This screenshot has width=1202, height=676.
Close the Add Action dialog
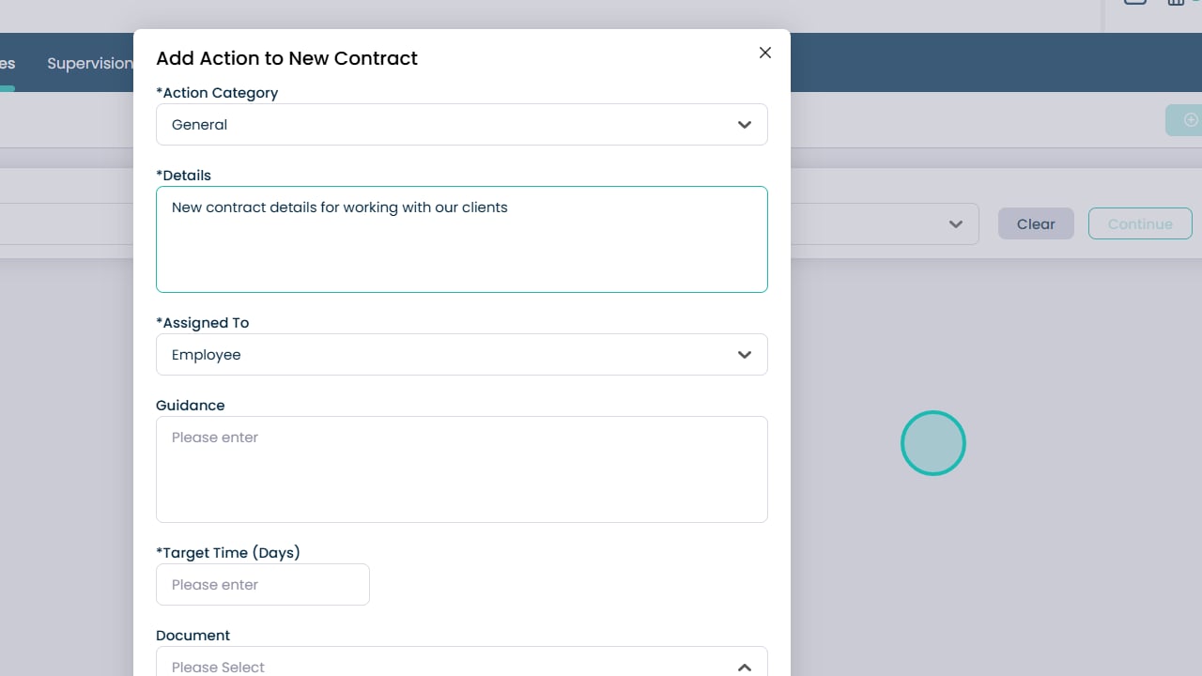(x=765, y=53)
